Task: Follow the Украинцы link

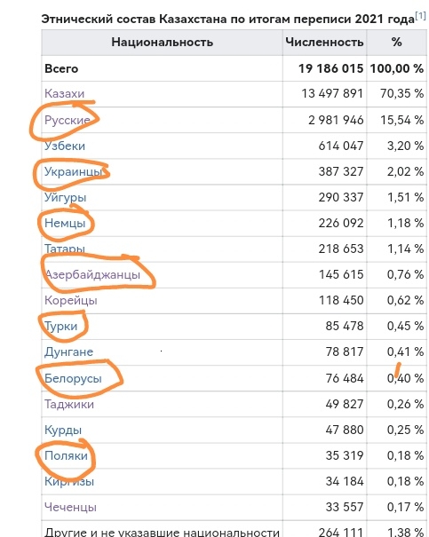Action: (x=74, y=171)
